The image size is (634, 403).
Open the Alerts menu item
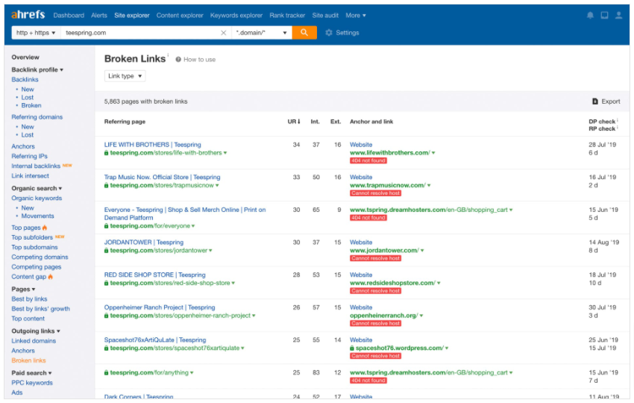coord(99,16)
